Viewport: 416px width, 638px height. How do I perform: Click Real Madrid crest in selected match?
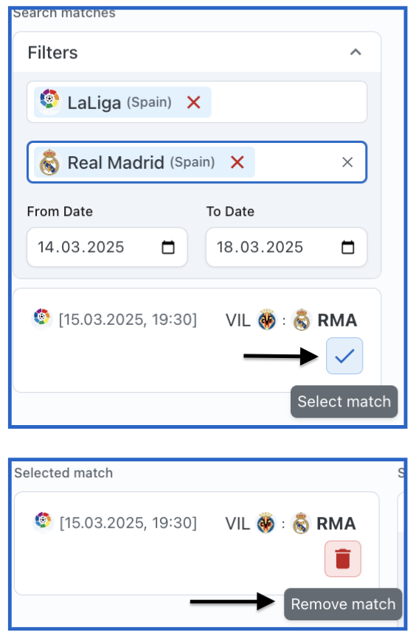(x=301, y=523)
